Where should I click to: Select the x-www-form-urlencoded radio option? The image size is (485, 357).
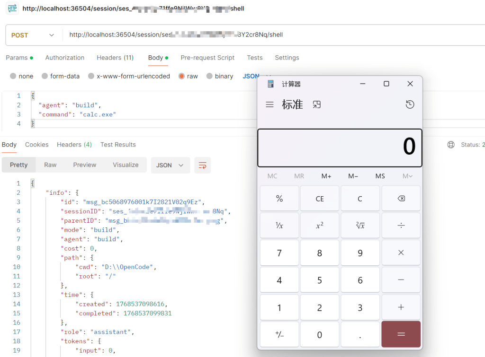(91, 76)
